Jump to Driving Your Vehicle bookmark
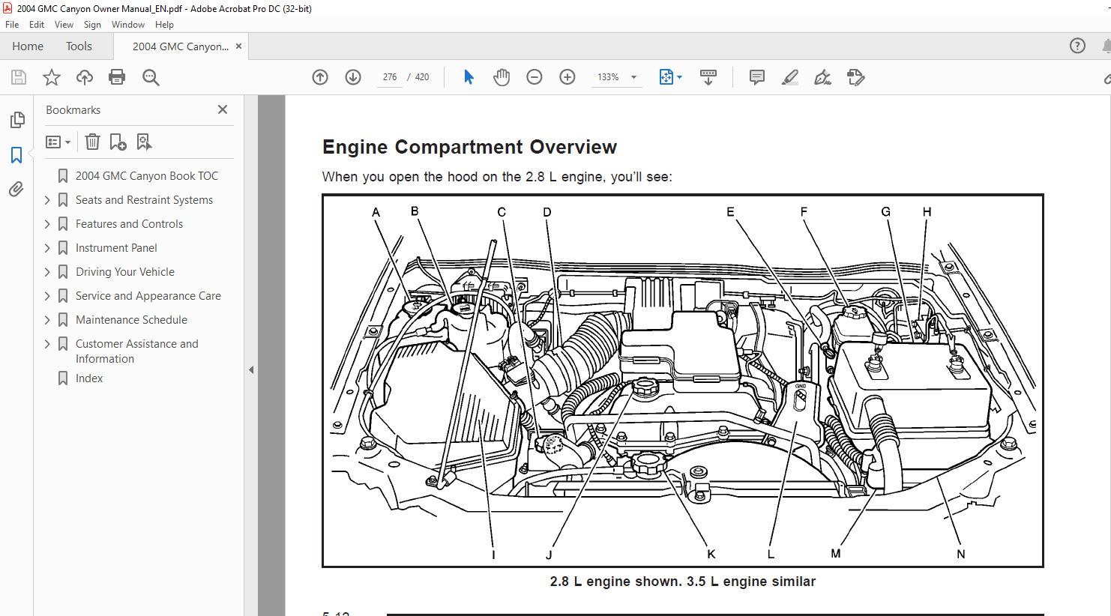 click(x=125, y=272)
